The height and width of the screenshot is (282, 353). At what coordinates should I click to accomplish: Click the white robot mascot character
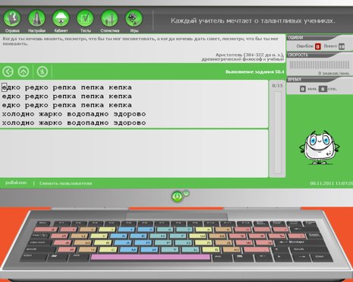coord(320,147)
